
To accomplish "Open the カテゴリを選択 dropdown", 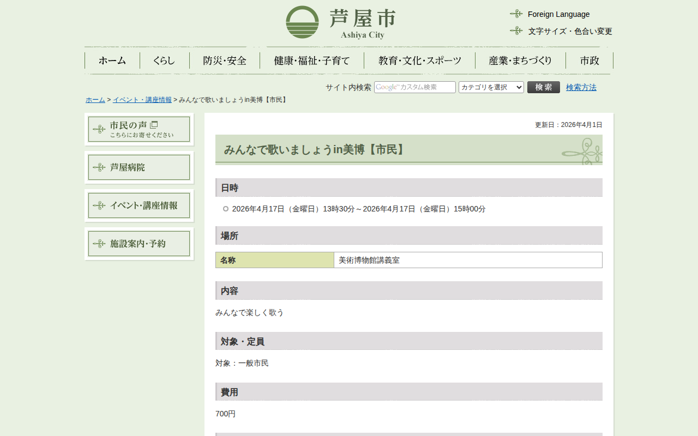I will pos(491,87).
